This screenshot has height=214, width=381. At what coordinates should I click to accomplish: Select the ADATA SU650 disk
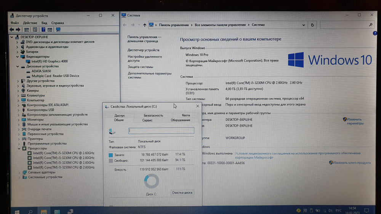pos(41,71)
